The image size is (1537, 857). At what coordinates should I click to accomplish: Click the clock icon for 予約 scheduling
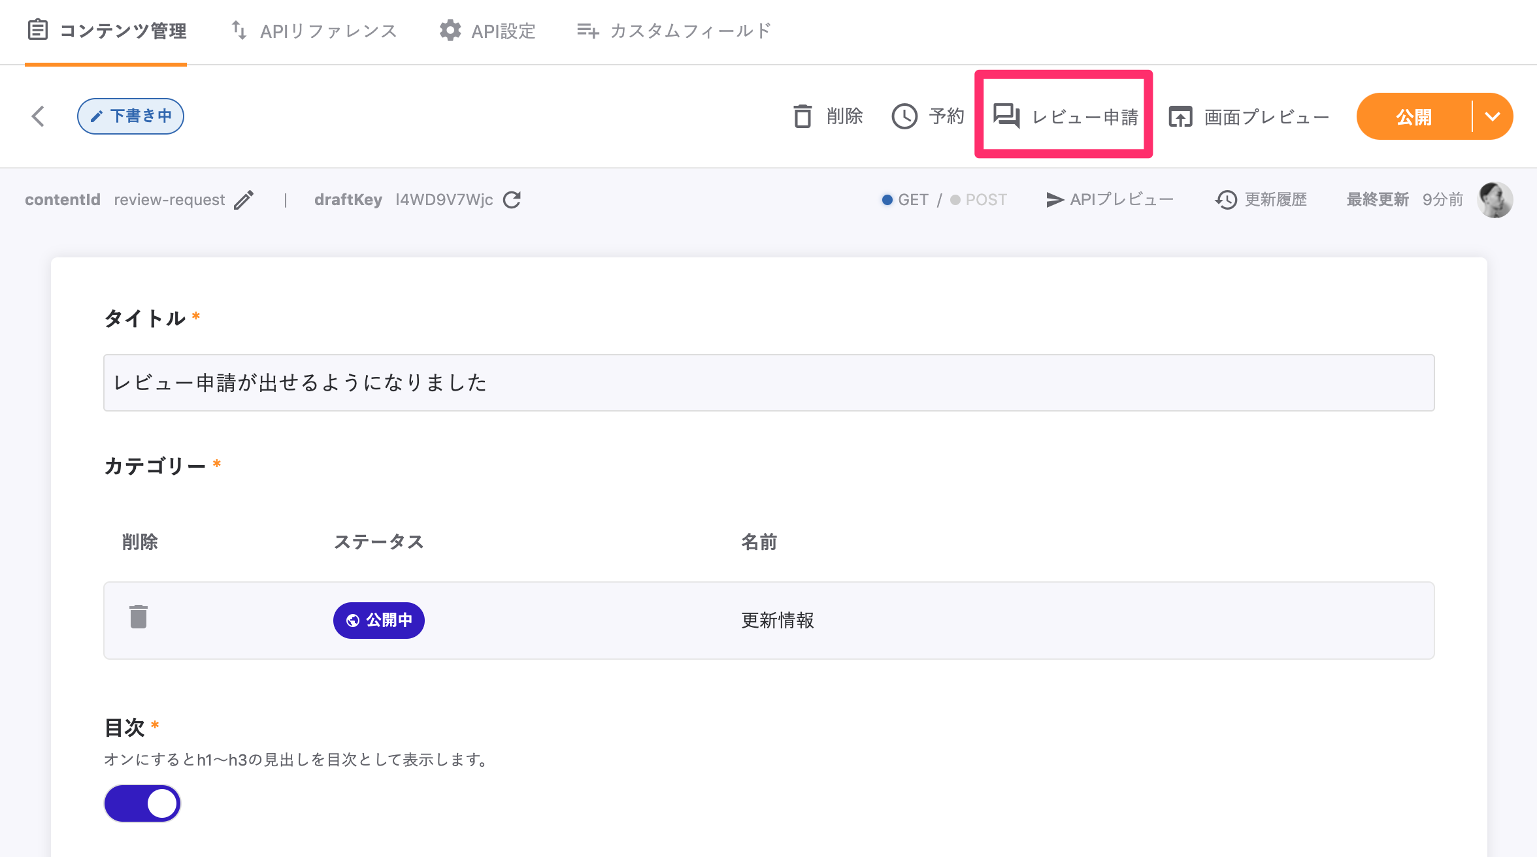tap(905, 116)
